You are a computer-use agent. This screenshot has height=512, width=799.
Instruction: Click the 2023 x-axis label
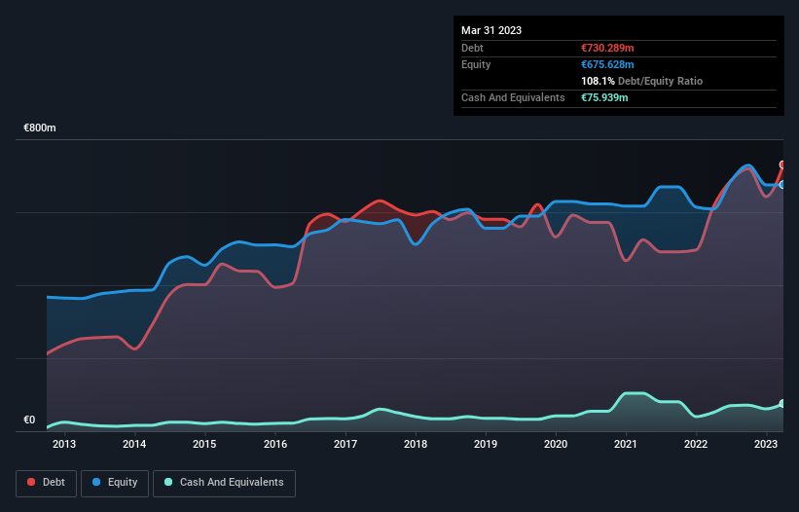[765, 444]
